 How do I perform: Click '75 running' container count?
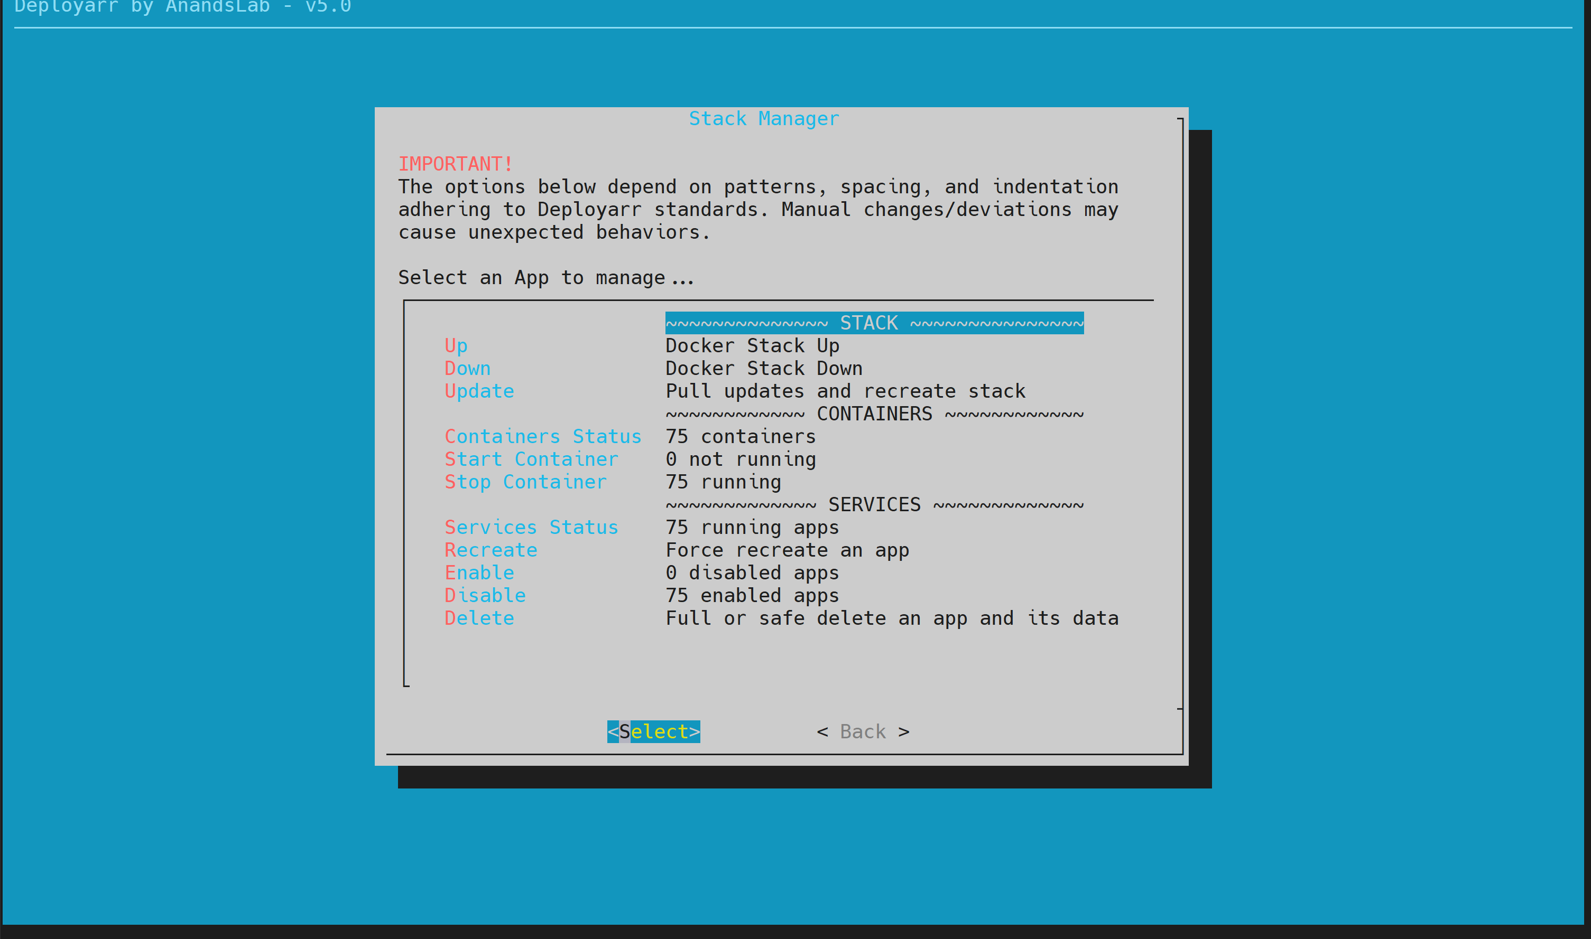723,482
